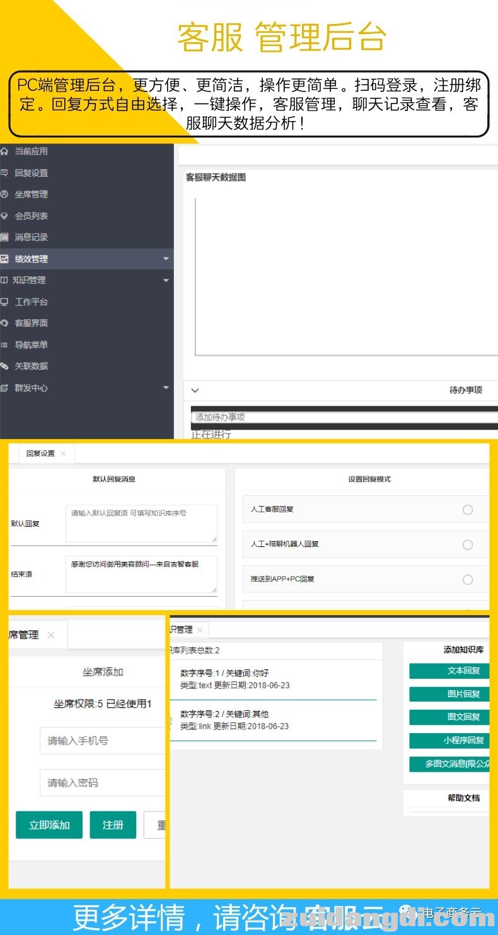Choose the 推送到APP+PC回复 radio option
498x935 pixels.
point(467,580)
